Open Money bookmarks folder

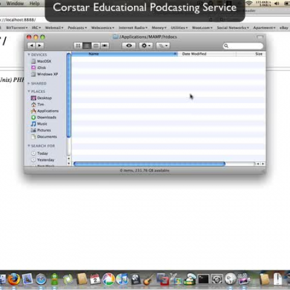click(x=159, y=28)
